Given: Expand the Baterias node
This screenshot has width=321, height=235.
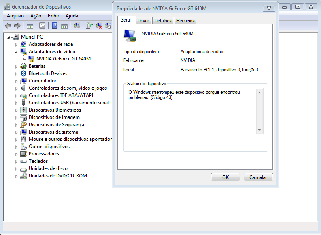Looking at the screenshot, I should coord(16,67).
